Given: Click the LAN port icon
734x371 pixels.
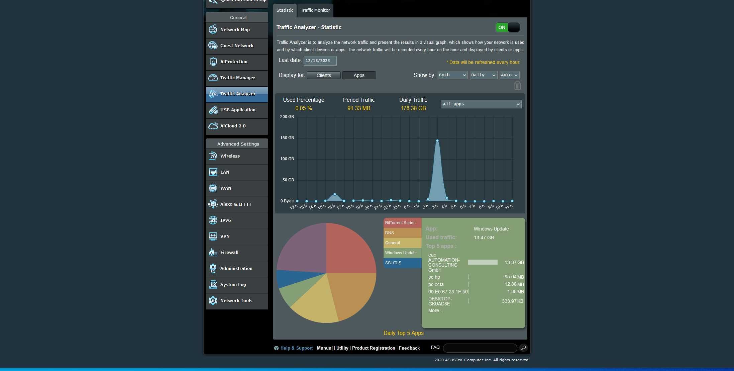Looking at the screenshot, I should pos(213,172).
